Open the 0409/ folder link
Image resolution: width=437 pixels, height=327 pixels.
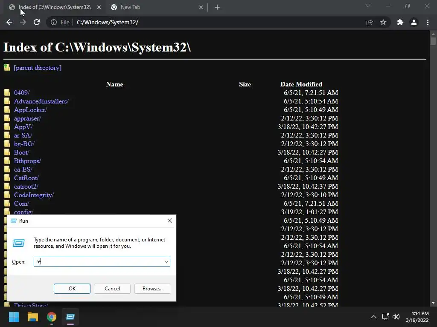coord(22,92)
